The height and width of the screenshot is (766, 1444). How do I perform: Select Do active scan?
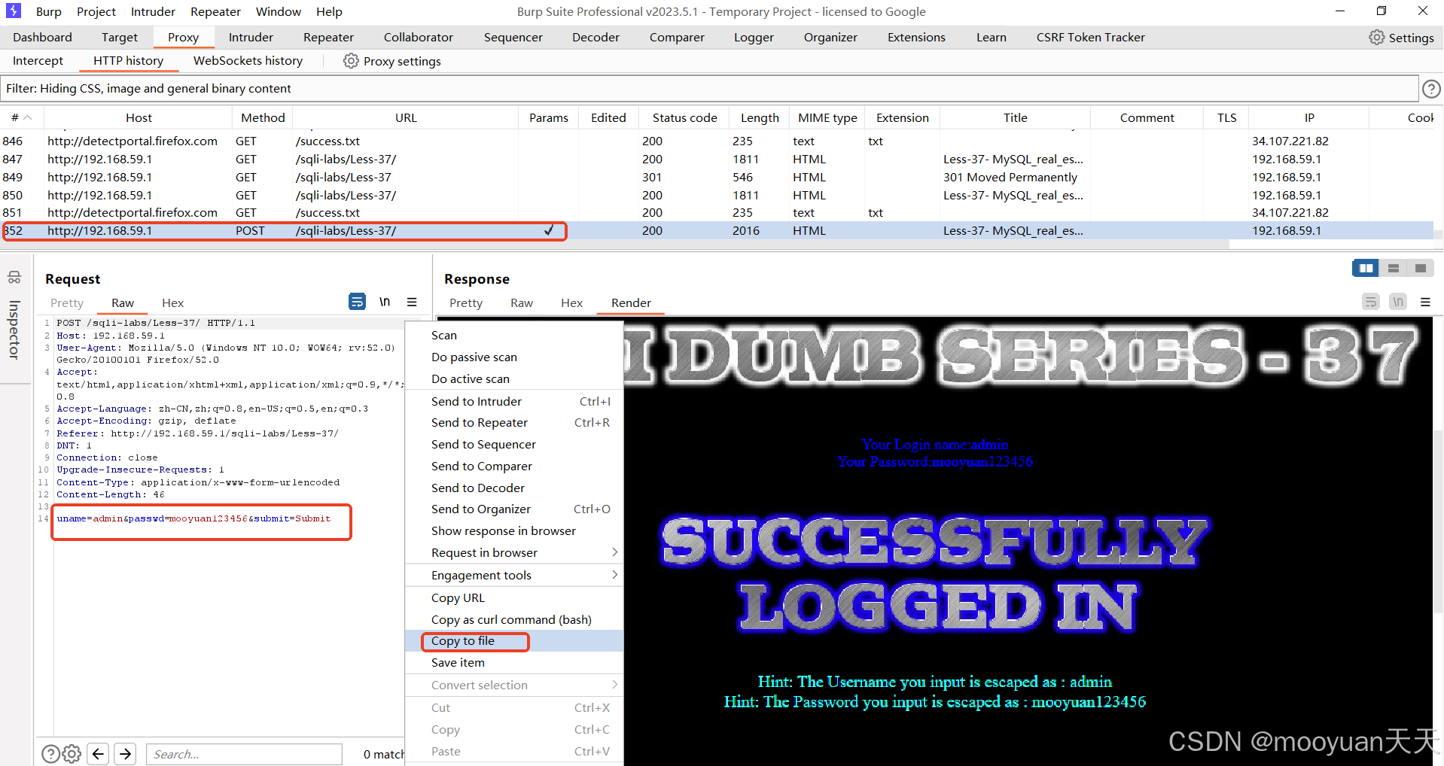(514, 378)
